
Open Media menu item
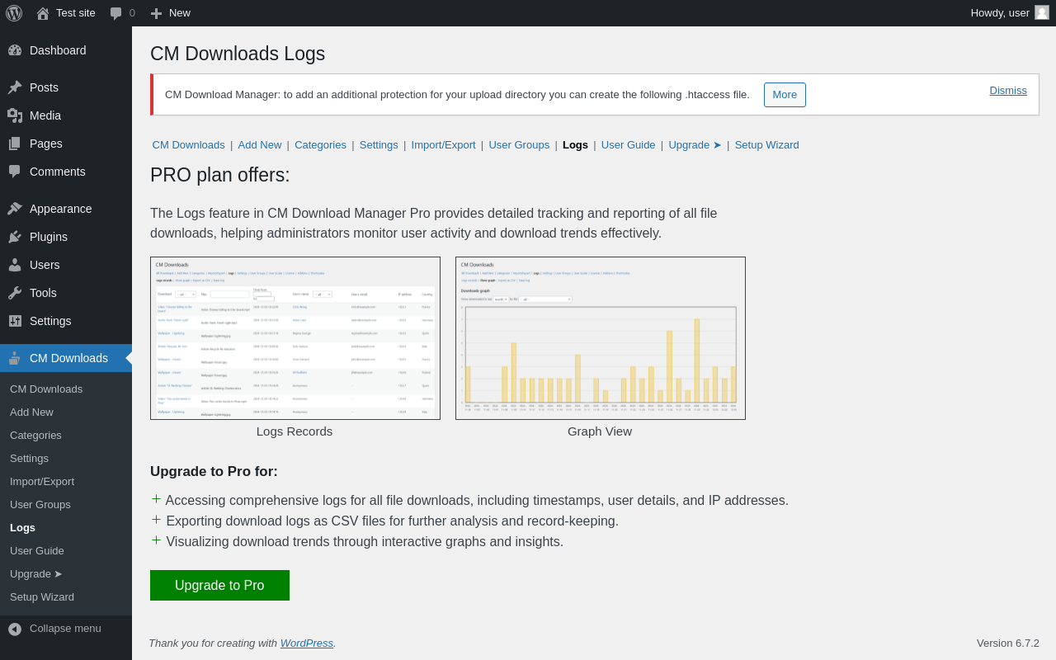(x=66, y=115)
